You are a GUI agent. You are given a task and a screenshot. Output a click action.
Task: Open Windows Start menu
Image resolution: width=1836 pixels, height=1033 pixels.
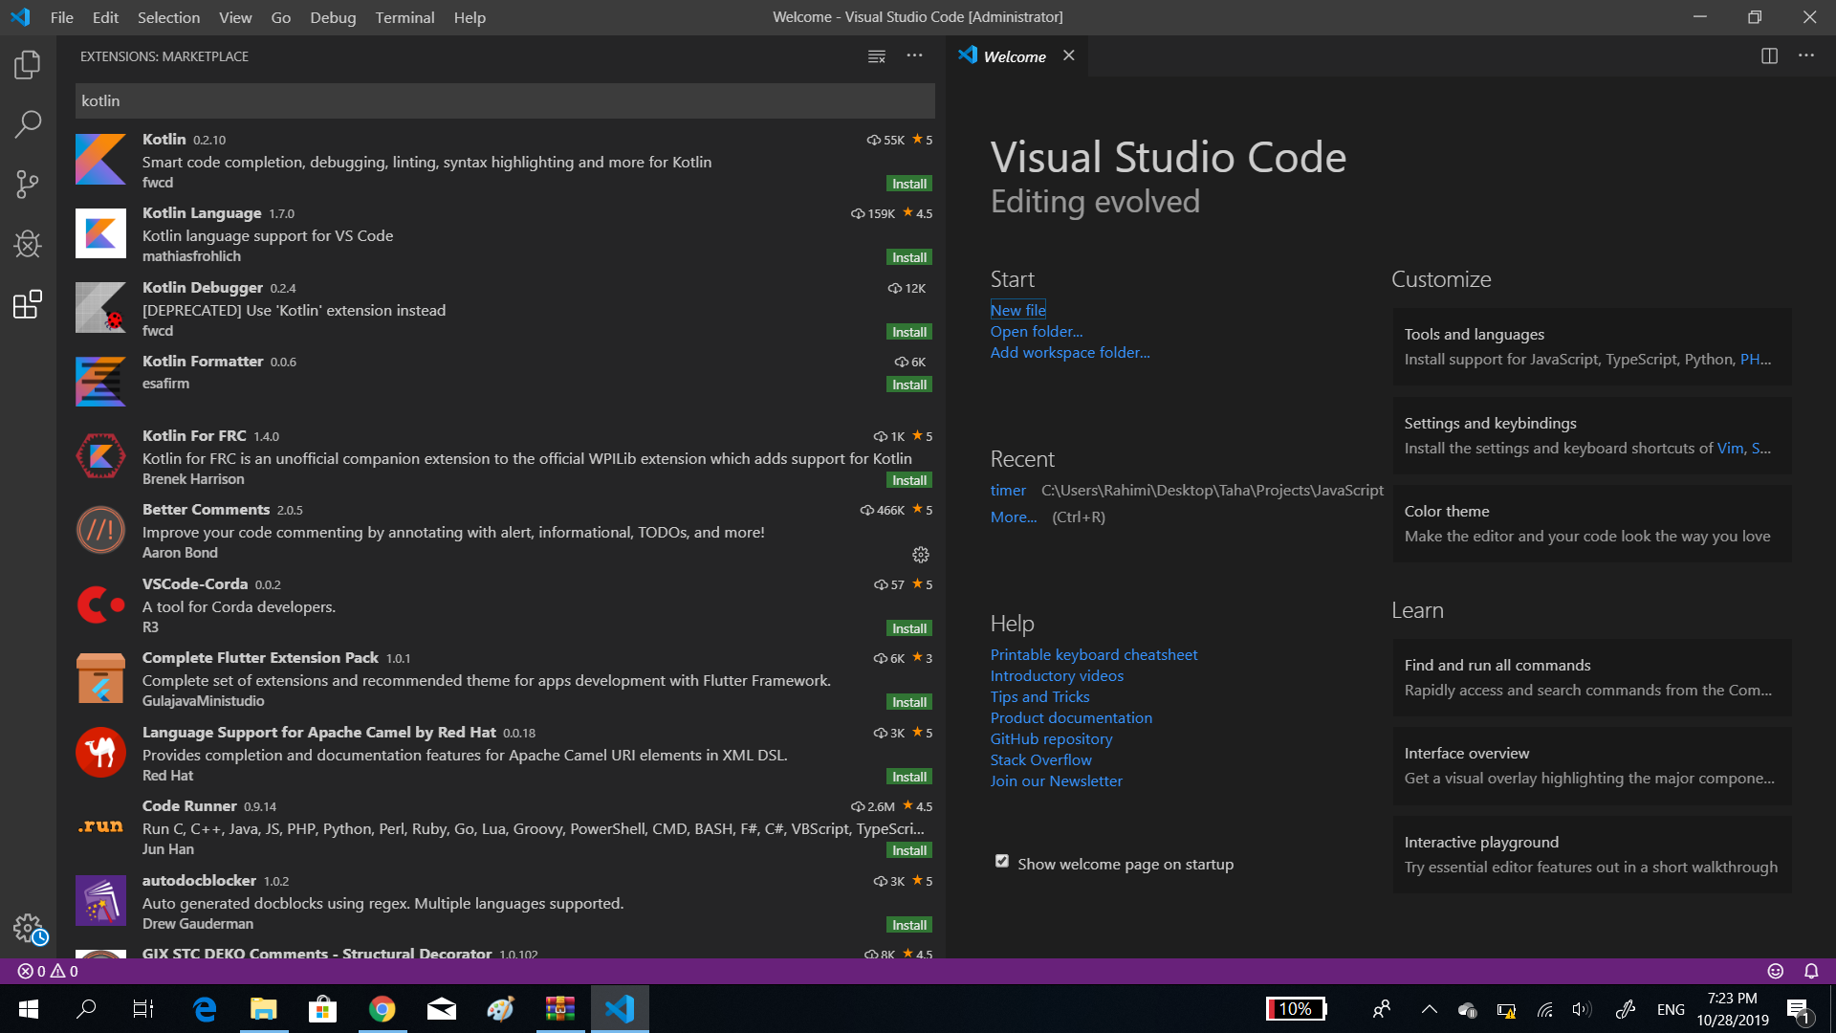point(28,1009)
